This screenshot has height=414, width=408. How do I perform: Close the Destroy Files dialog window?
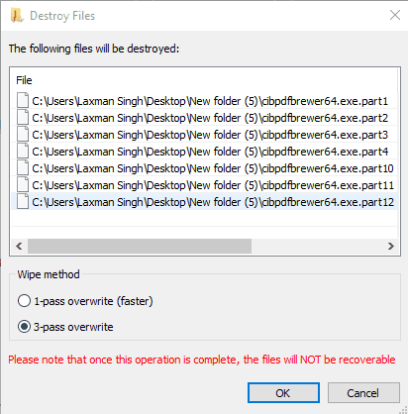(x=395, y=15)
